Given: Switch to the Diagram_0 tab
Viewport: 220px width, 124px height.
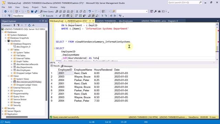Looking at the screenshot, I should [x=159, y=21].
